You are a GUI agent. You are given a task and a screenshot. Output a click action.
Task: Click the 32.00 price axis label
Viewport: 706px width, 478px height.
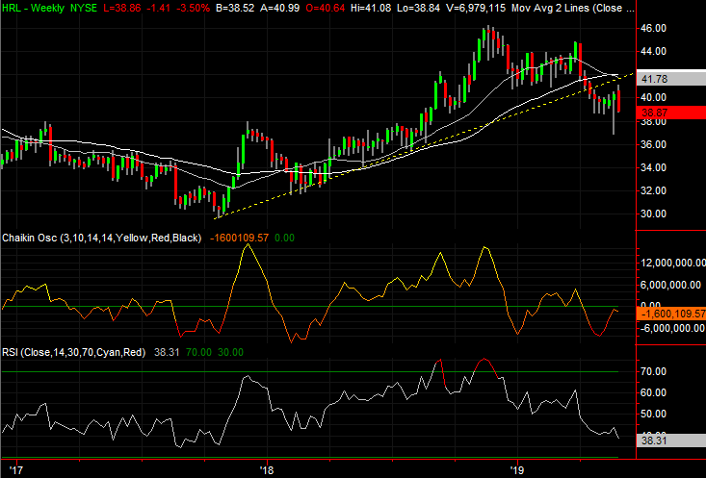click(x=654, y=190)
